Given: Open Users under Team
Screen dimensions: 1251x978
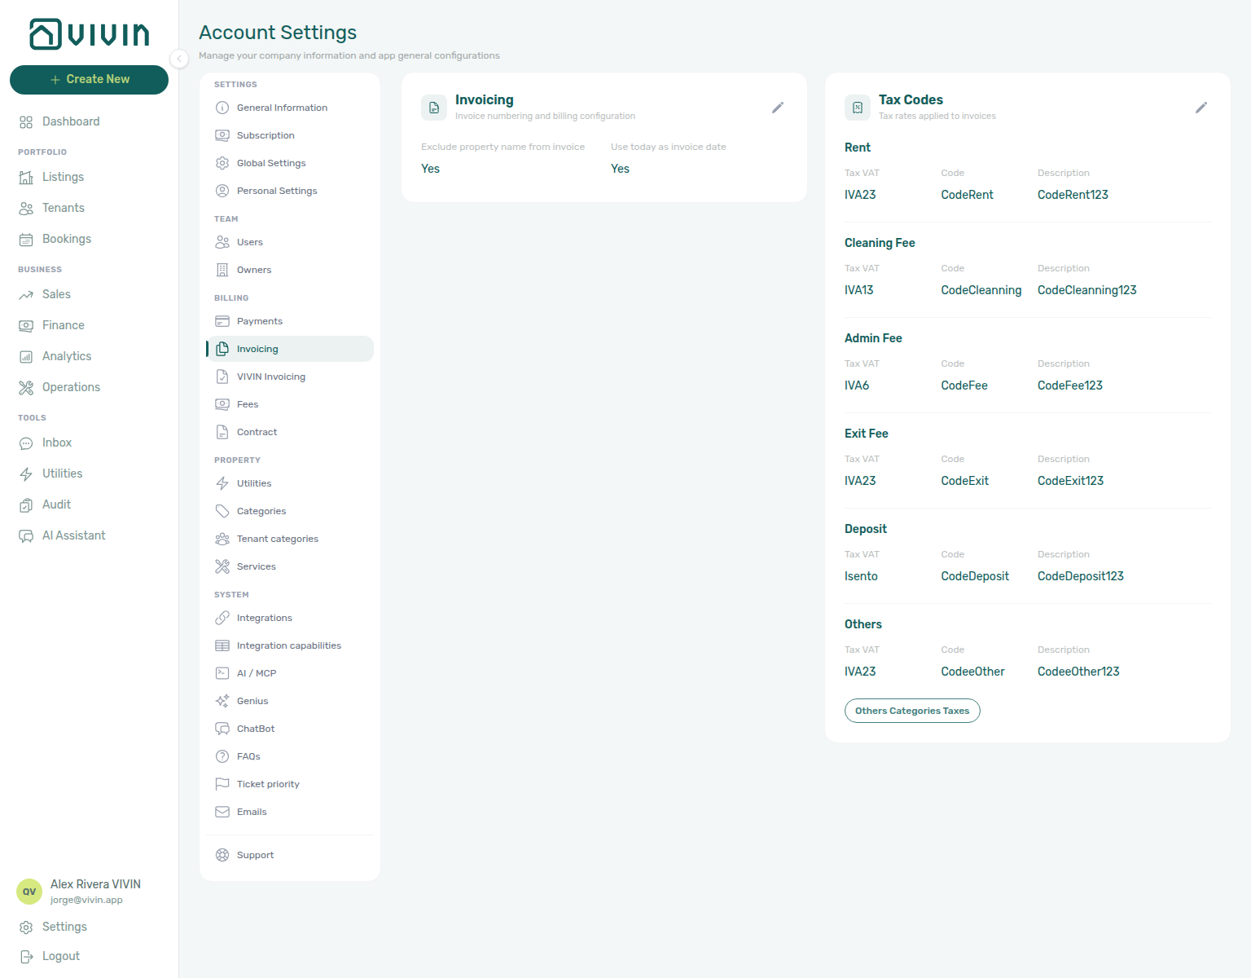Looking at the screenshot, I should click(x=290, y=242).
